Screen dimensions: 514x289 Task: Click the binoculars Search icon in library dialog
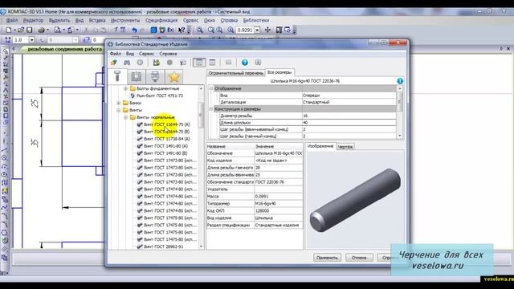(127, 63)
